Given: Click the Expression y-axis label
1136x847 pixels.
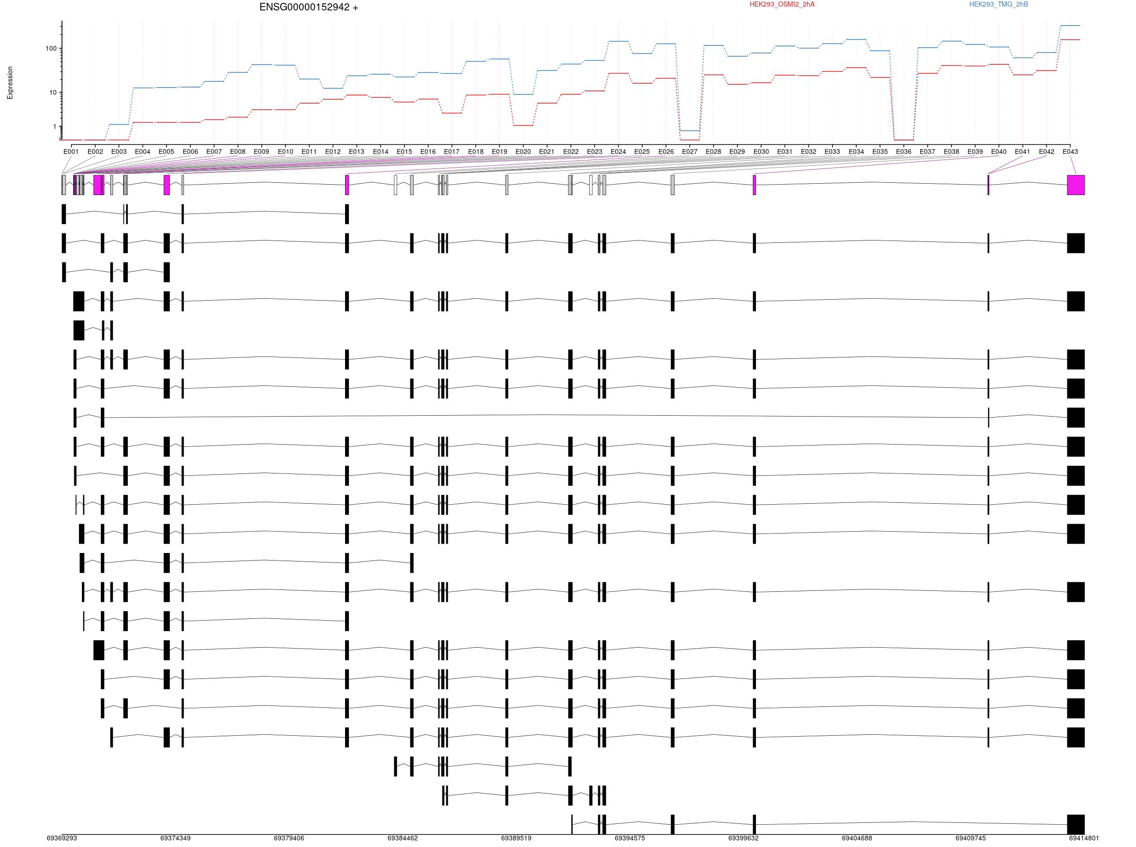Looking at the screenshot, I should (10, 82).
